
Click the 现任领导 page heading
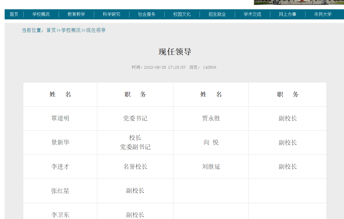click(x=175, y=52)
